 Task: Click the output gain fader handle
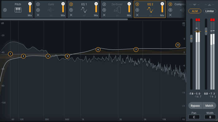coord(206,31)
